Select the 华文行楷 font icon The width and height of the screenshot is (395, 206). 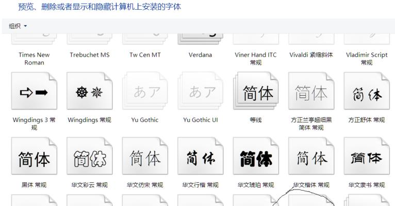coord(201,156)
